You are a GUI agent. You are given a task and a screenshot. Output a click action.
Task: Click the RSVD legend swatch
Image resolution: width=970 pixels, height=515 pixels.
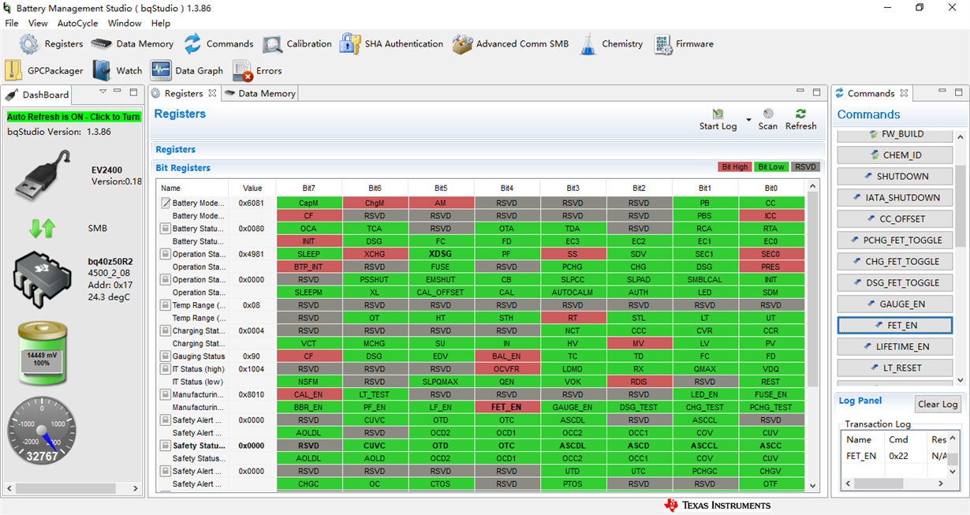coord(806,167)
